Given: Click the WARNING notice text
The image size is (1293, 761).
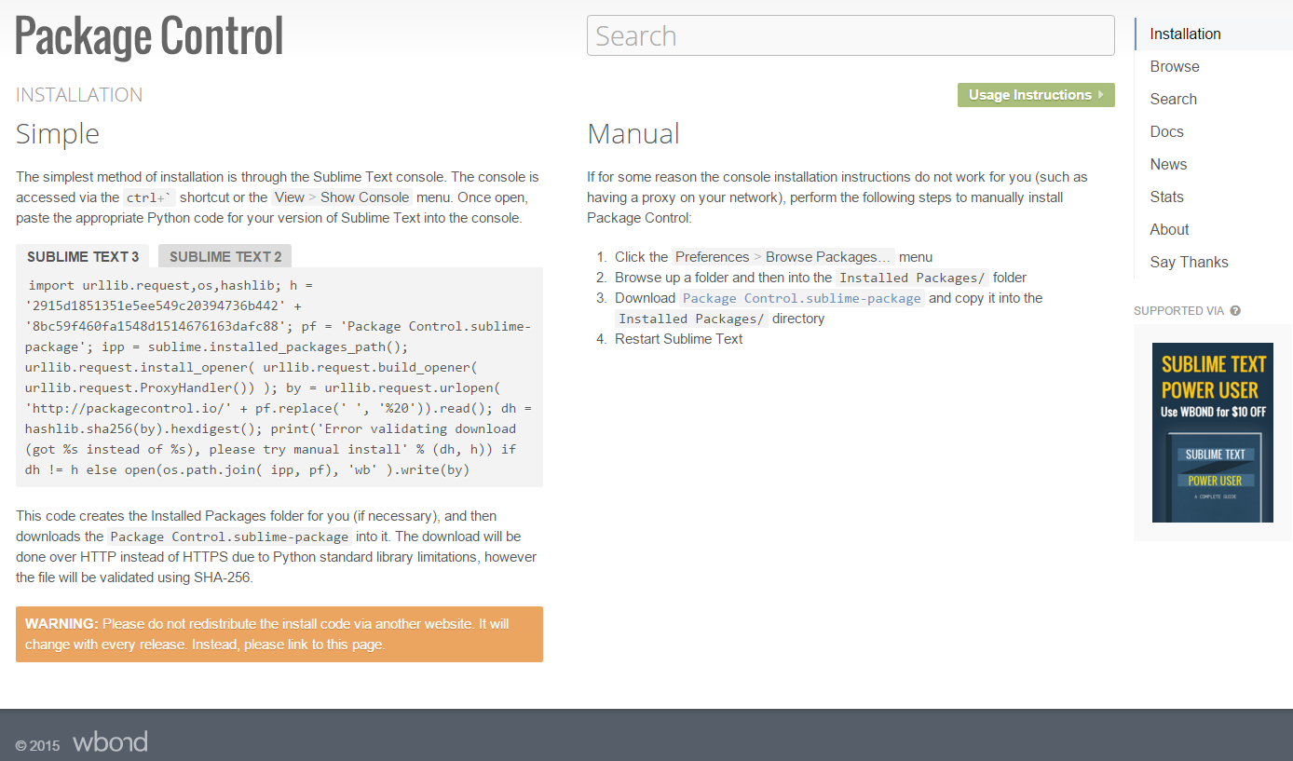Looking at the screenshot, I should pos(279,634).
